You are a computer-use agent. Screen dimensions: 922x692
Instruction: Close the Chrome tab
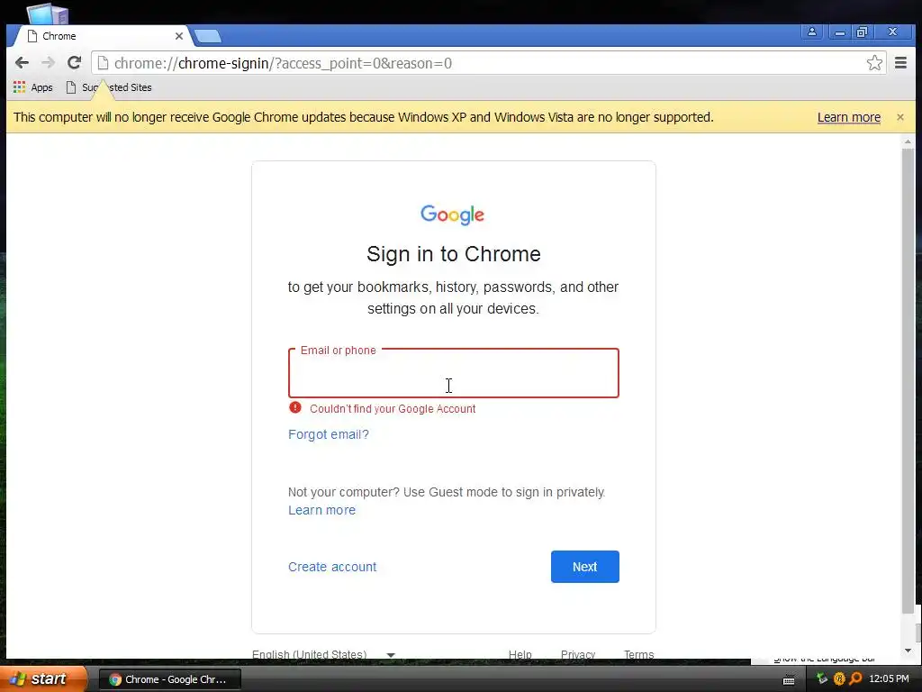point(179,36)
